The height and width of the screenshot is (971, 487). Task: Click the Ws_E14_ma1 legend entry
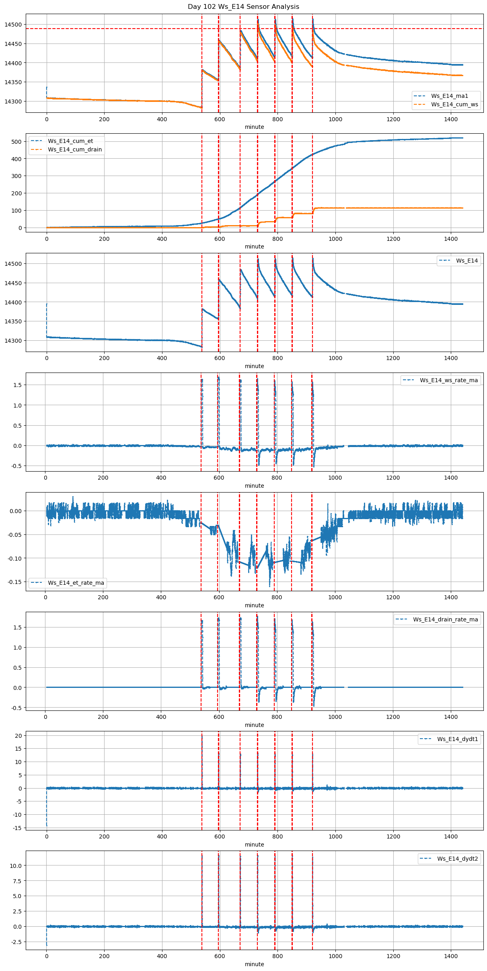pyautogui.click(x=449, y=96)
